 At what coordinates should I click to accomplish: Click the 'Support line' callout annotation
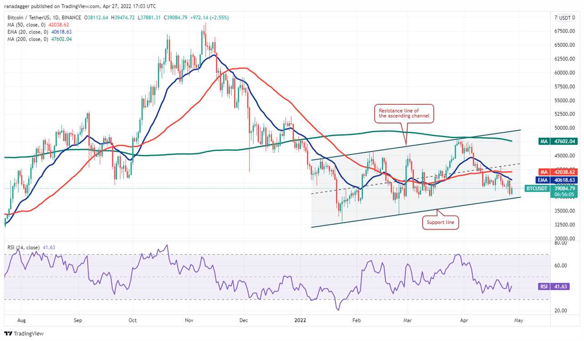coord(440,222)
